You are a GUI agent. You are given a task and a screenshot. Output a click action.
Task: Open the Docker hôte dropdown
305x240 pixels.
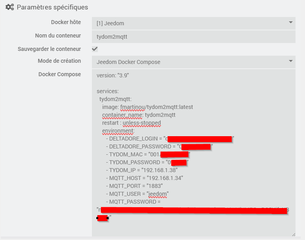tap(193, 23)
